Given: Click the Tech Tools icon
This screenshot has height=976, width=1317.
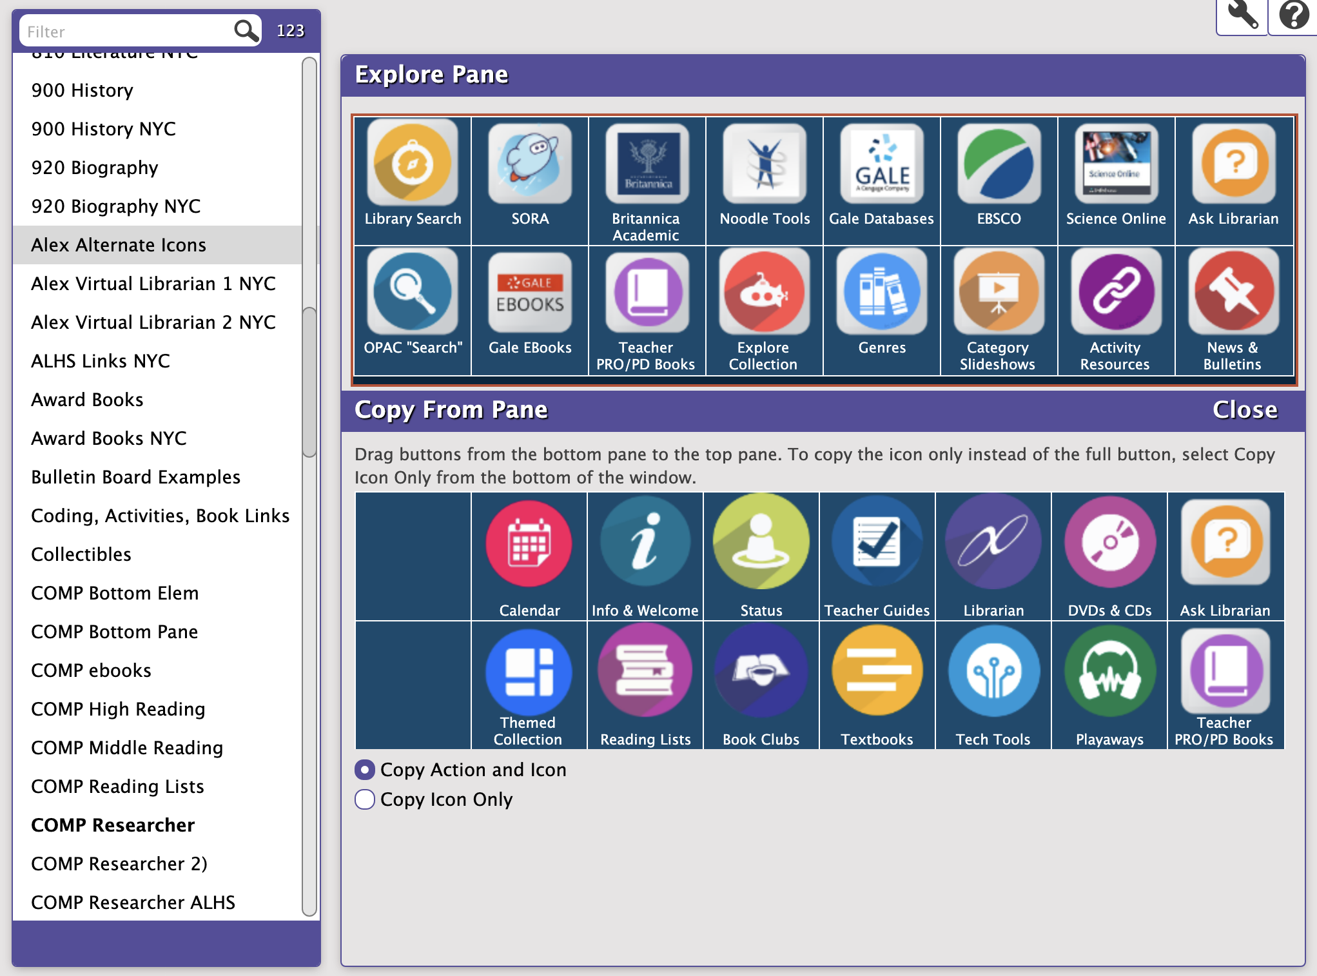Looking at the screenshot, I should [993, 671].
